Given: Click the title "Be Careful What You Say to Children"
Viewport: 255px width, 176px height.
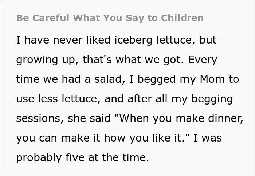Looking at the screenshot, I should click(x=110, y=18).
